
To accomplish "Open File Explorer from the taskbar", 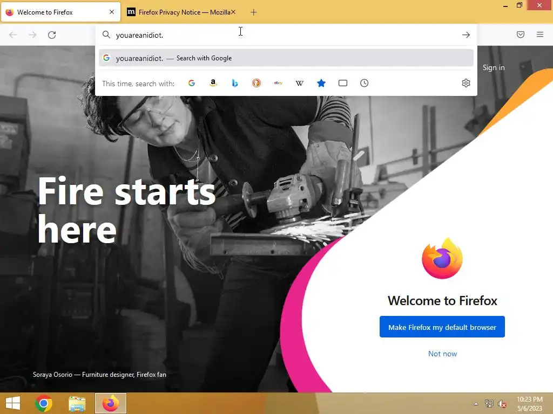I will point(77,403).
